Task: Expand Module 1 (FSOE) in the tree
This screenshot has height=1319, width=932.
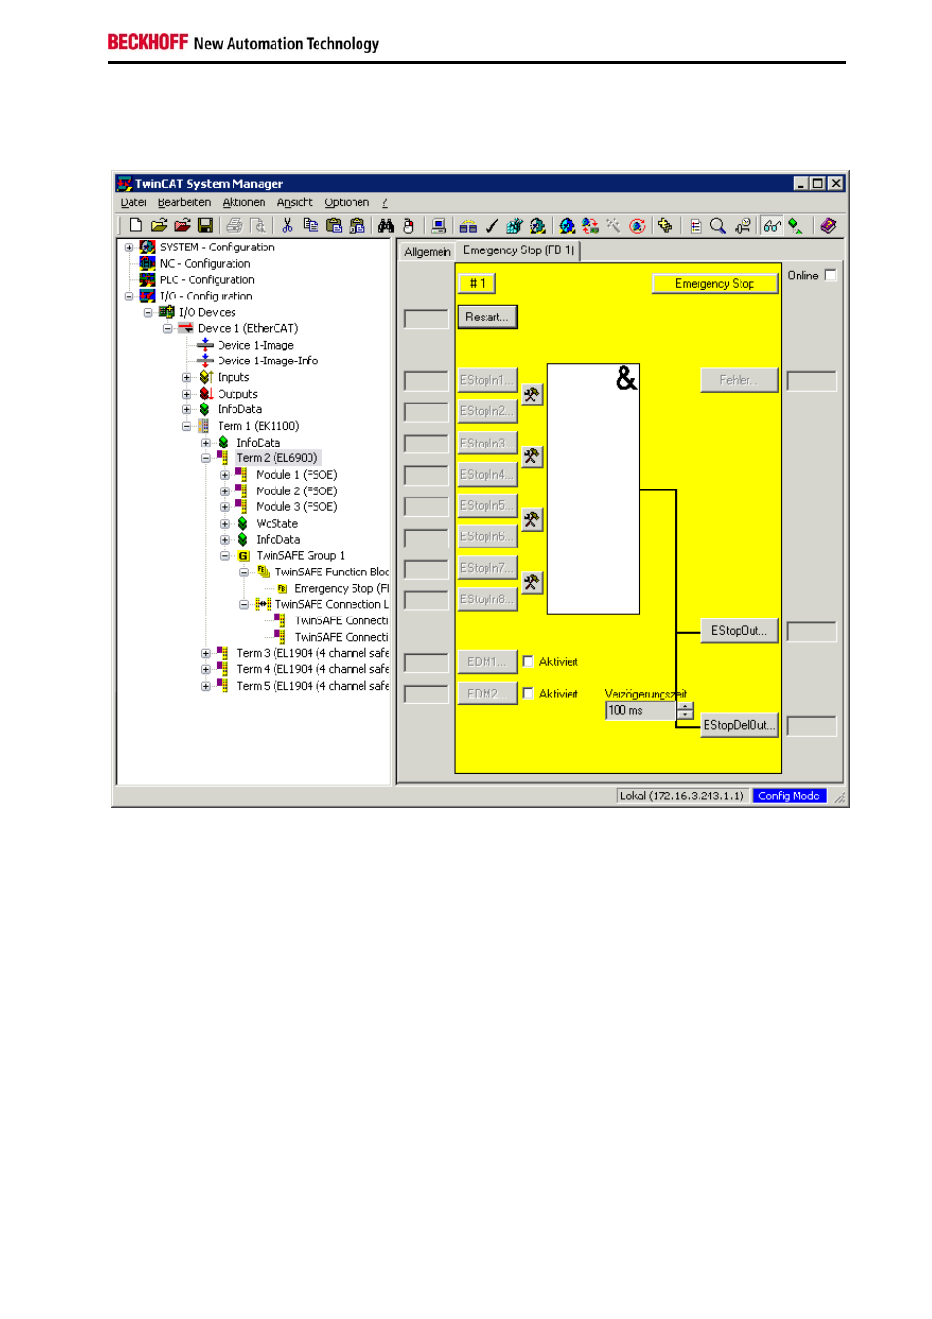Action: 225,475
